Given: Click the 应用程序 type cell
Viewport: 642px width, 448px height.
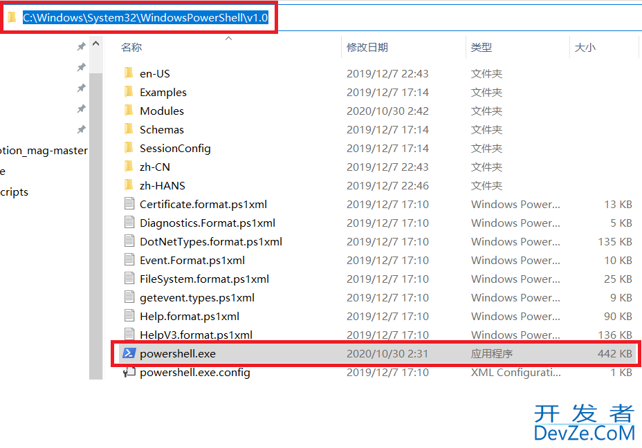Looking at the screenshot, I should point(492,353).
